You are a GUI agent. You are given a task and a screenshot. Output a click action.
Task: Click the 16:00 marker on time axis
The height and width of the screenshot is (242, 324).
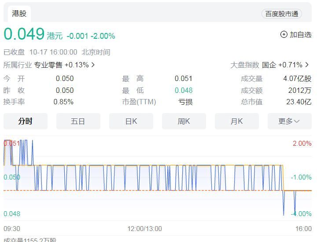click(x=304, y=229)
